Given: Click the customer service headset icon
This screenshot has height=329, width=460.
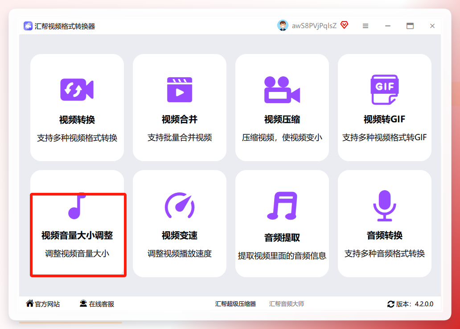Looking at the screenshot, I should [x=83, y=303].
